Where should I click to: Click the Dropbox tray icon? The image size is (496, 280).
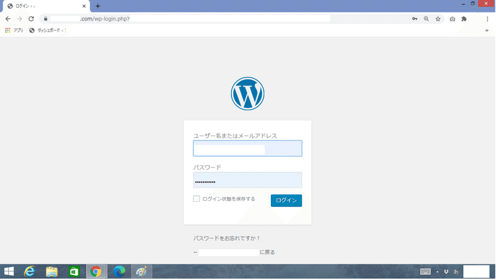446,271
